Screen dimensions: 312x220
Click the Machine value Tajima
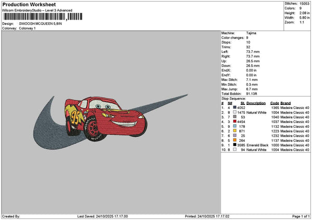pos(251,33)
